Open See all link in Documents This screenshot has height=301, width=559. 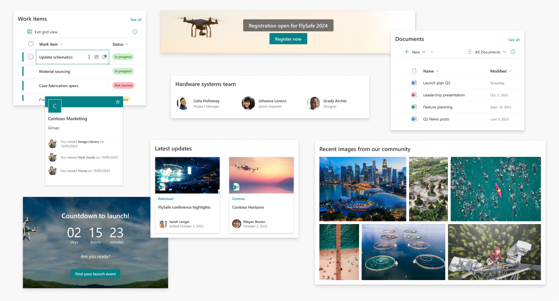(x=514, y=40)
